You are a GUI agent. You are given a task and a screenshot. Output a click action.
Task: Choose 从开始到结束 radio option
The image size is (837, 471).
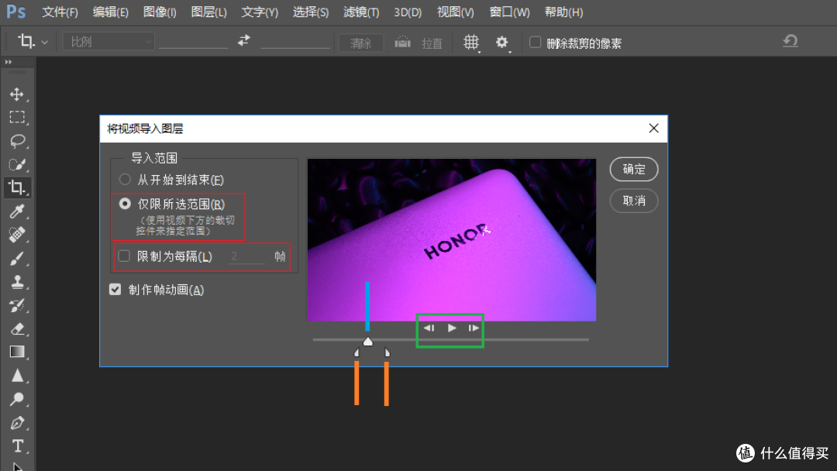[x=125, y=179]
